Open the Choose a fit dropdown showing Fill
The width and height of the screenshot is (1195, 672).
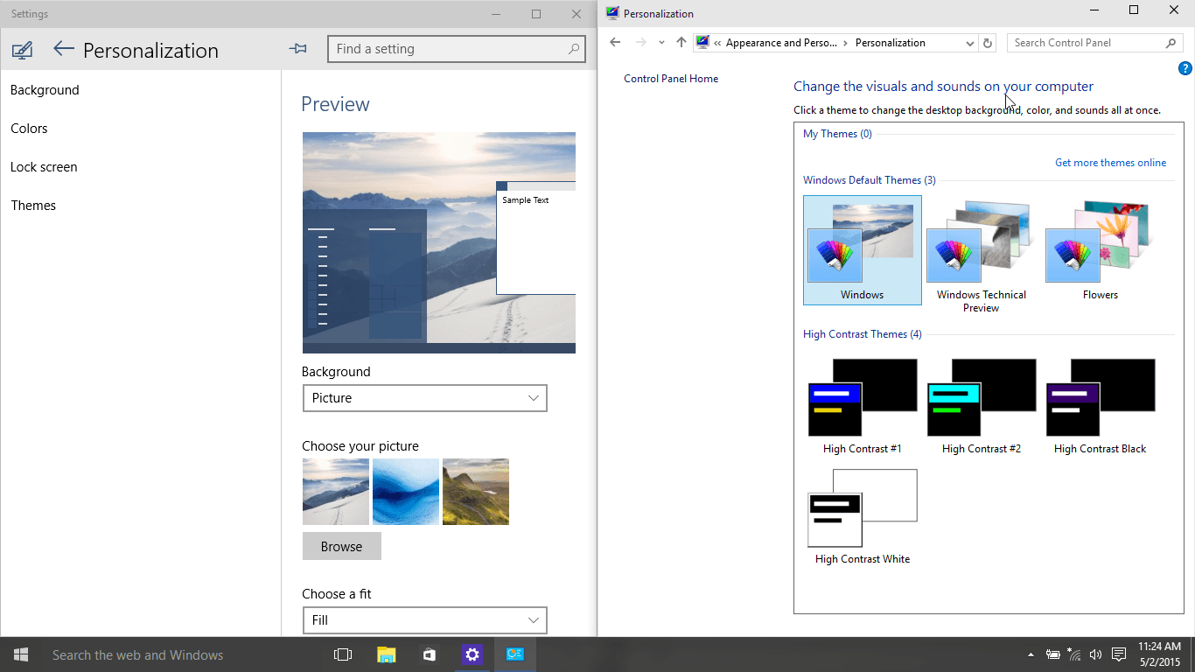(x=424, y=620)
